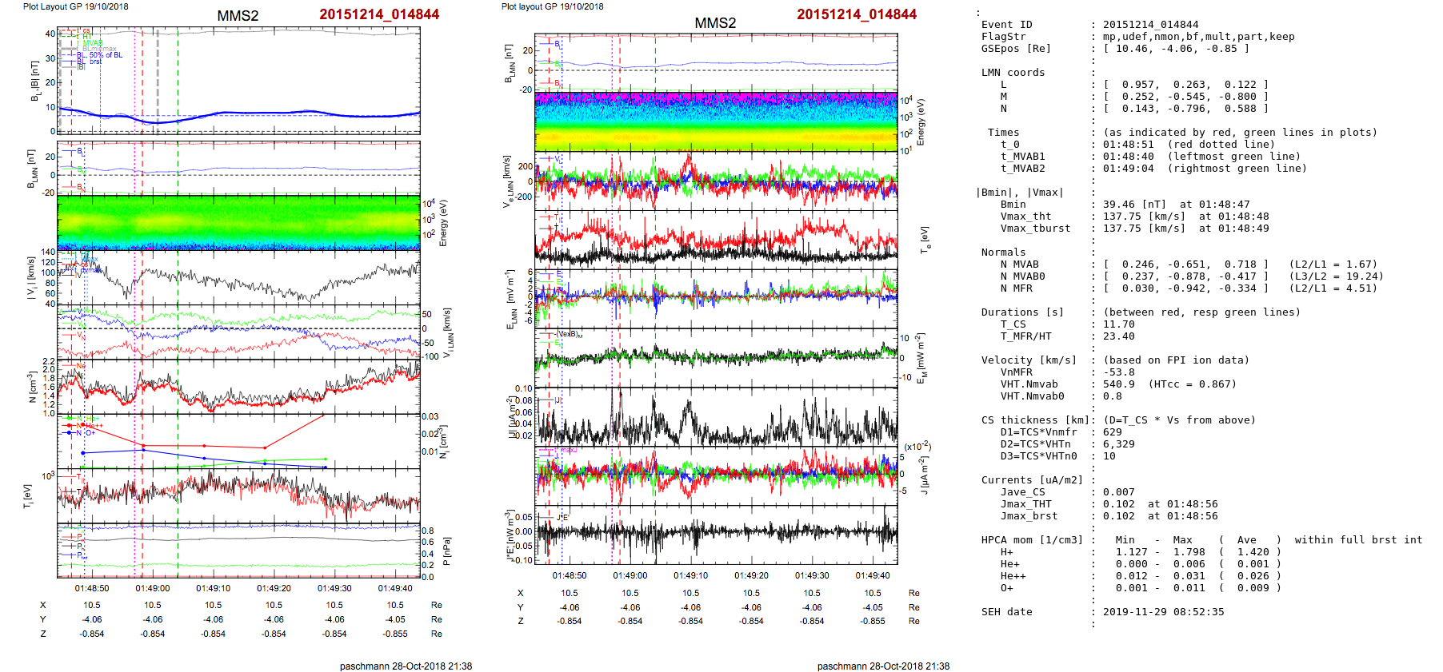Click the MMS2 title above the left plot
The height and width of the screenshot is (672, 1443).
click(238, 16)
